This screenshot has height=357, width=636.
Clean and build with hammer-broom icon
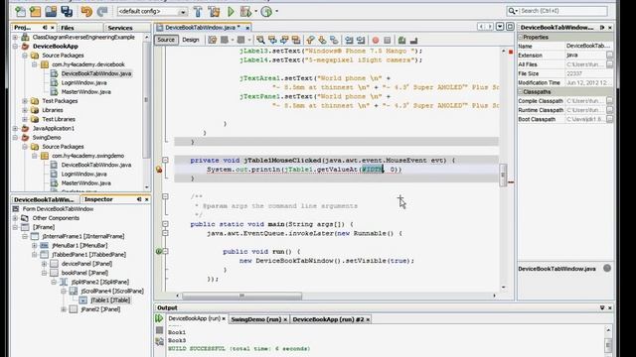click(214, 11)
